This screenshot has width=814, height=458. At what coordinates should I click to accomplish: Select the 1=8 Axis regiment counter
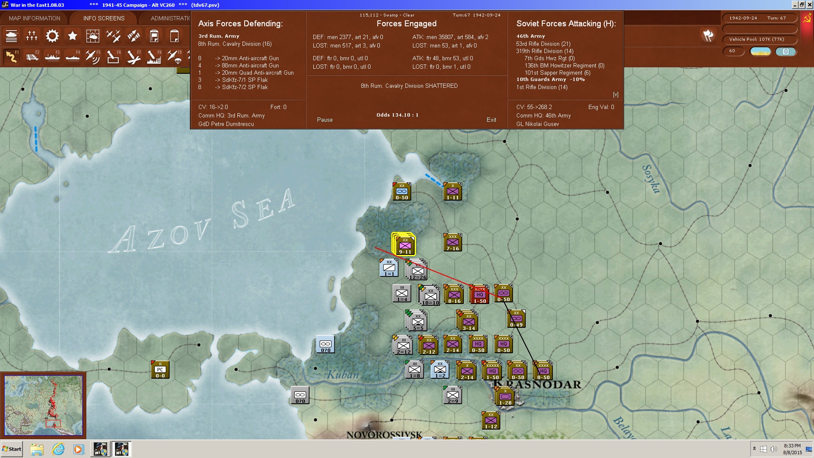pos(414,370)
